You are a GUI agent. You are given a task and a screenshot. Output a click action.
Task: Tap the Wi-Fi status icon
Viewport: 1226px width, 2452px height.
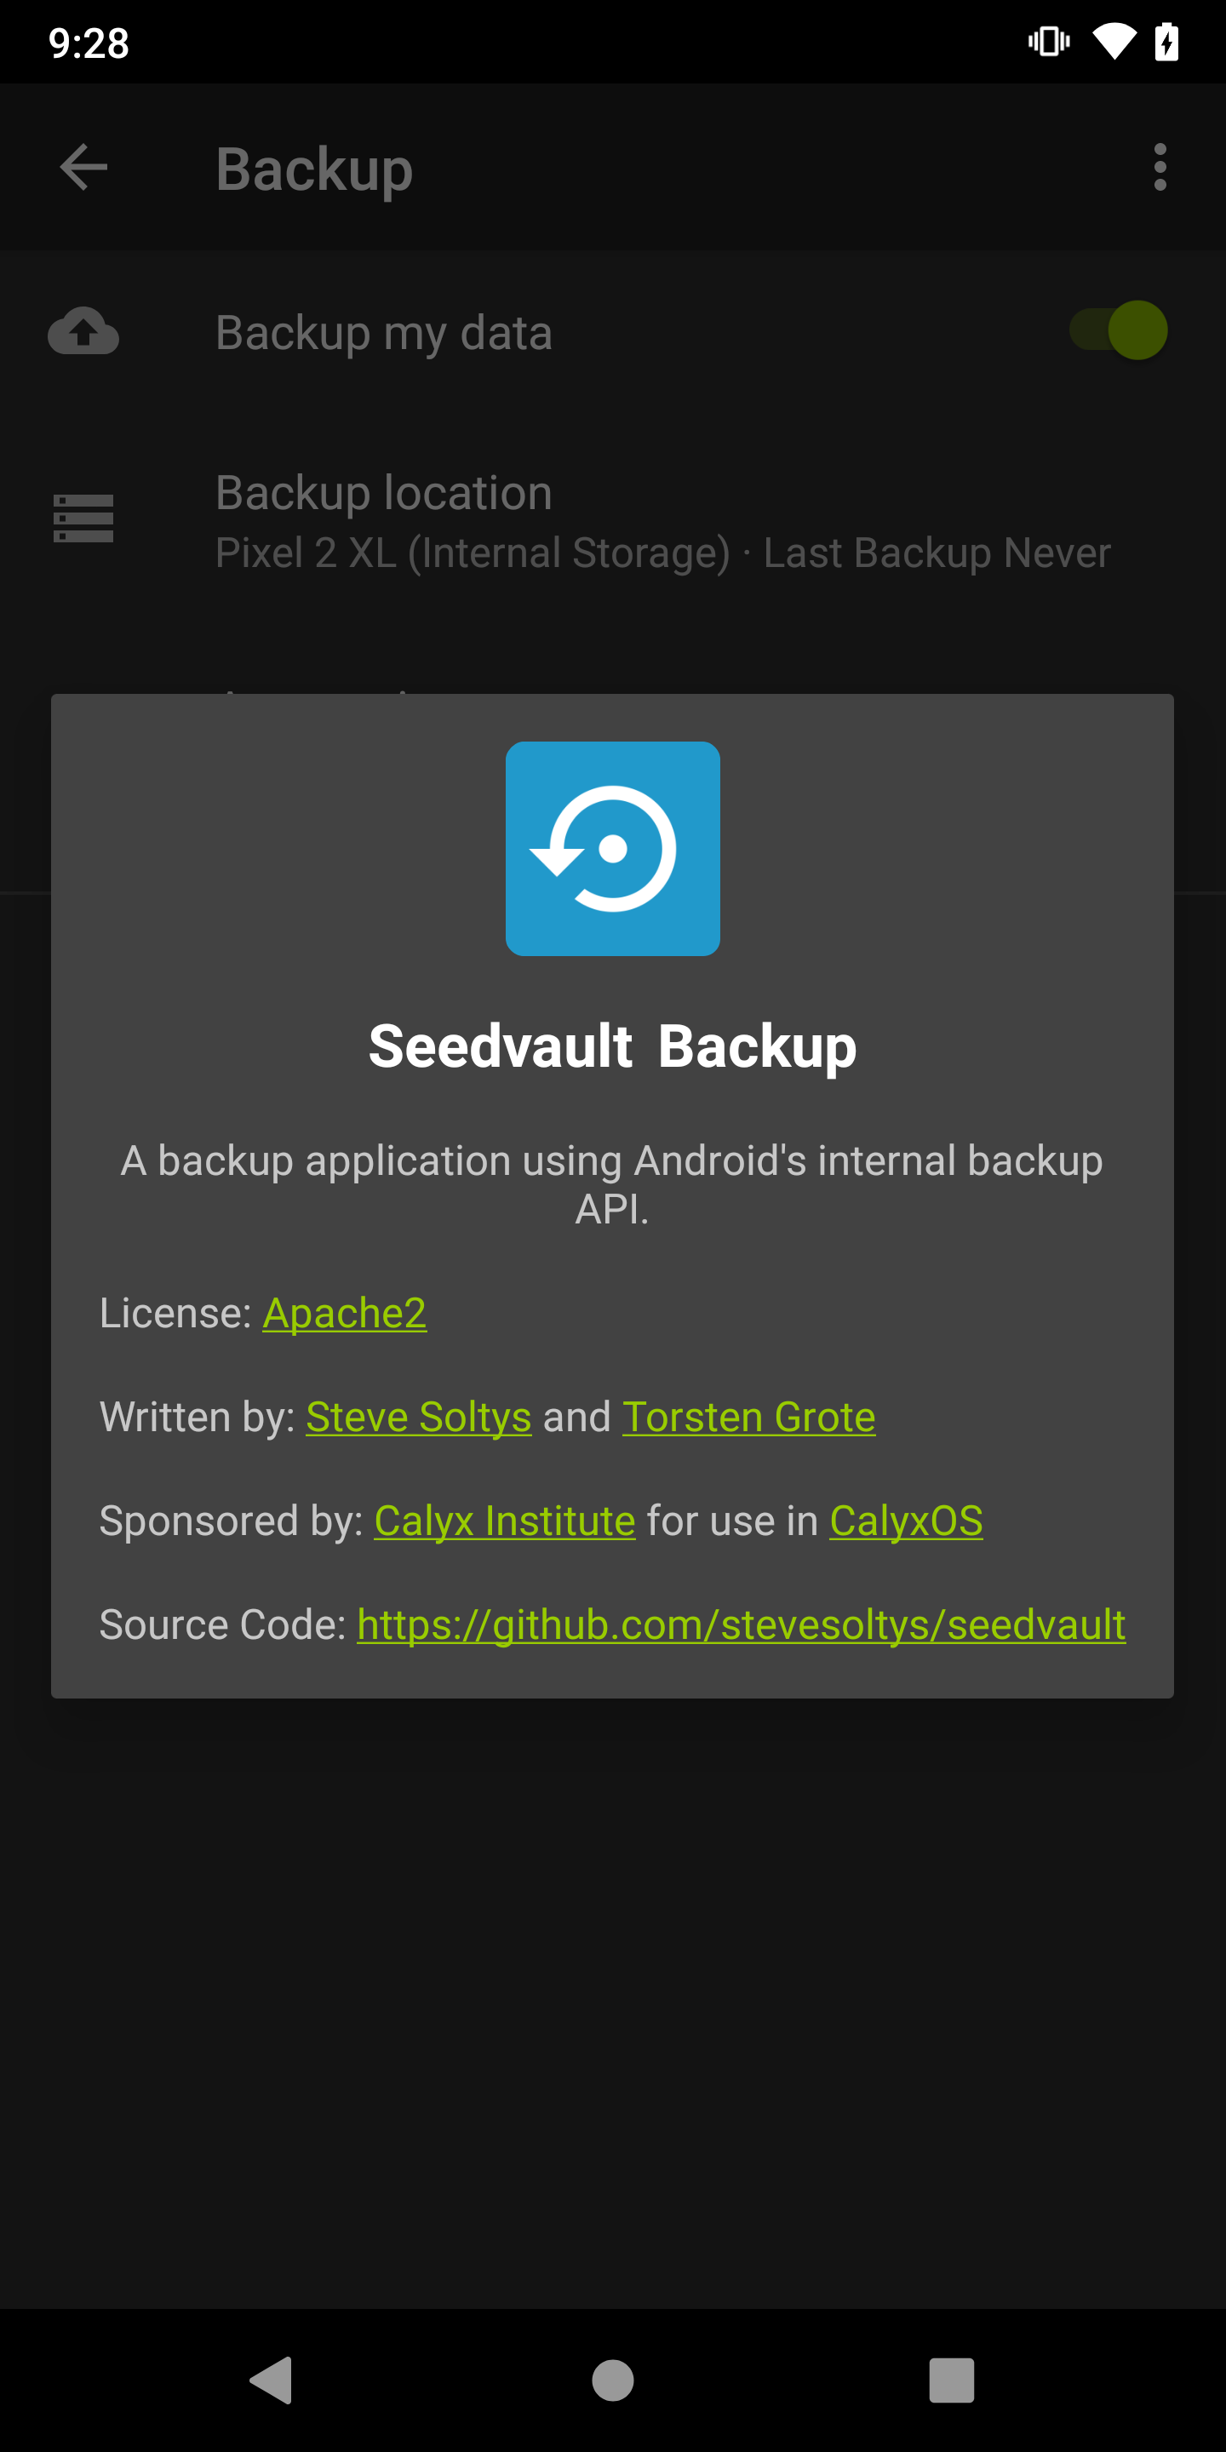[1114, 40]
